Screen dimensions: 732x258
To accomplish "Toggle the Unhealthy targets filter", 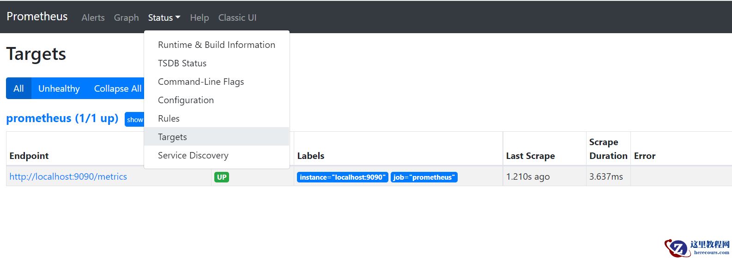I will (59, 88).
